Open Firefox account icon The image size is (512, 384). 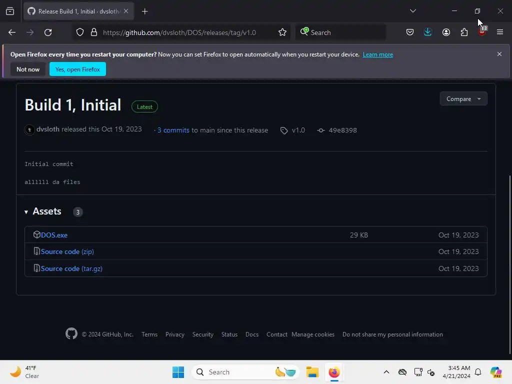coord(446,32)
